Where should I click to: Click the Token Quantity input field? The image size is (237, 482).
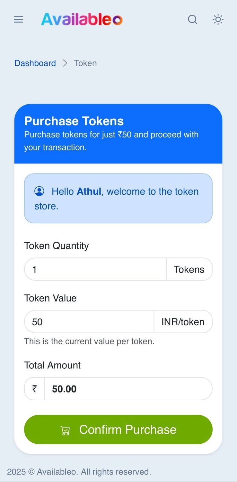[95, 269]
